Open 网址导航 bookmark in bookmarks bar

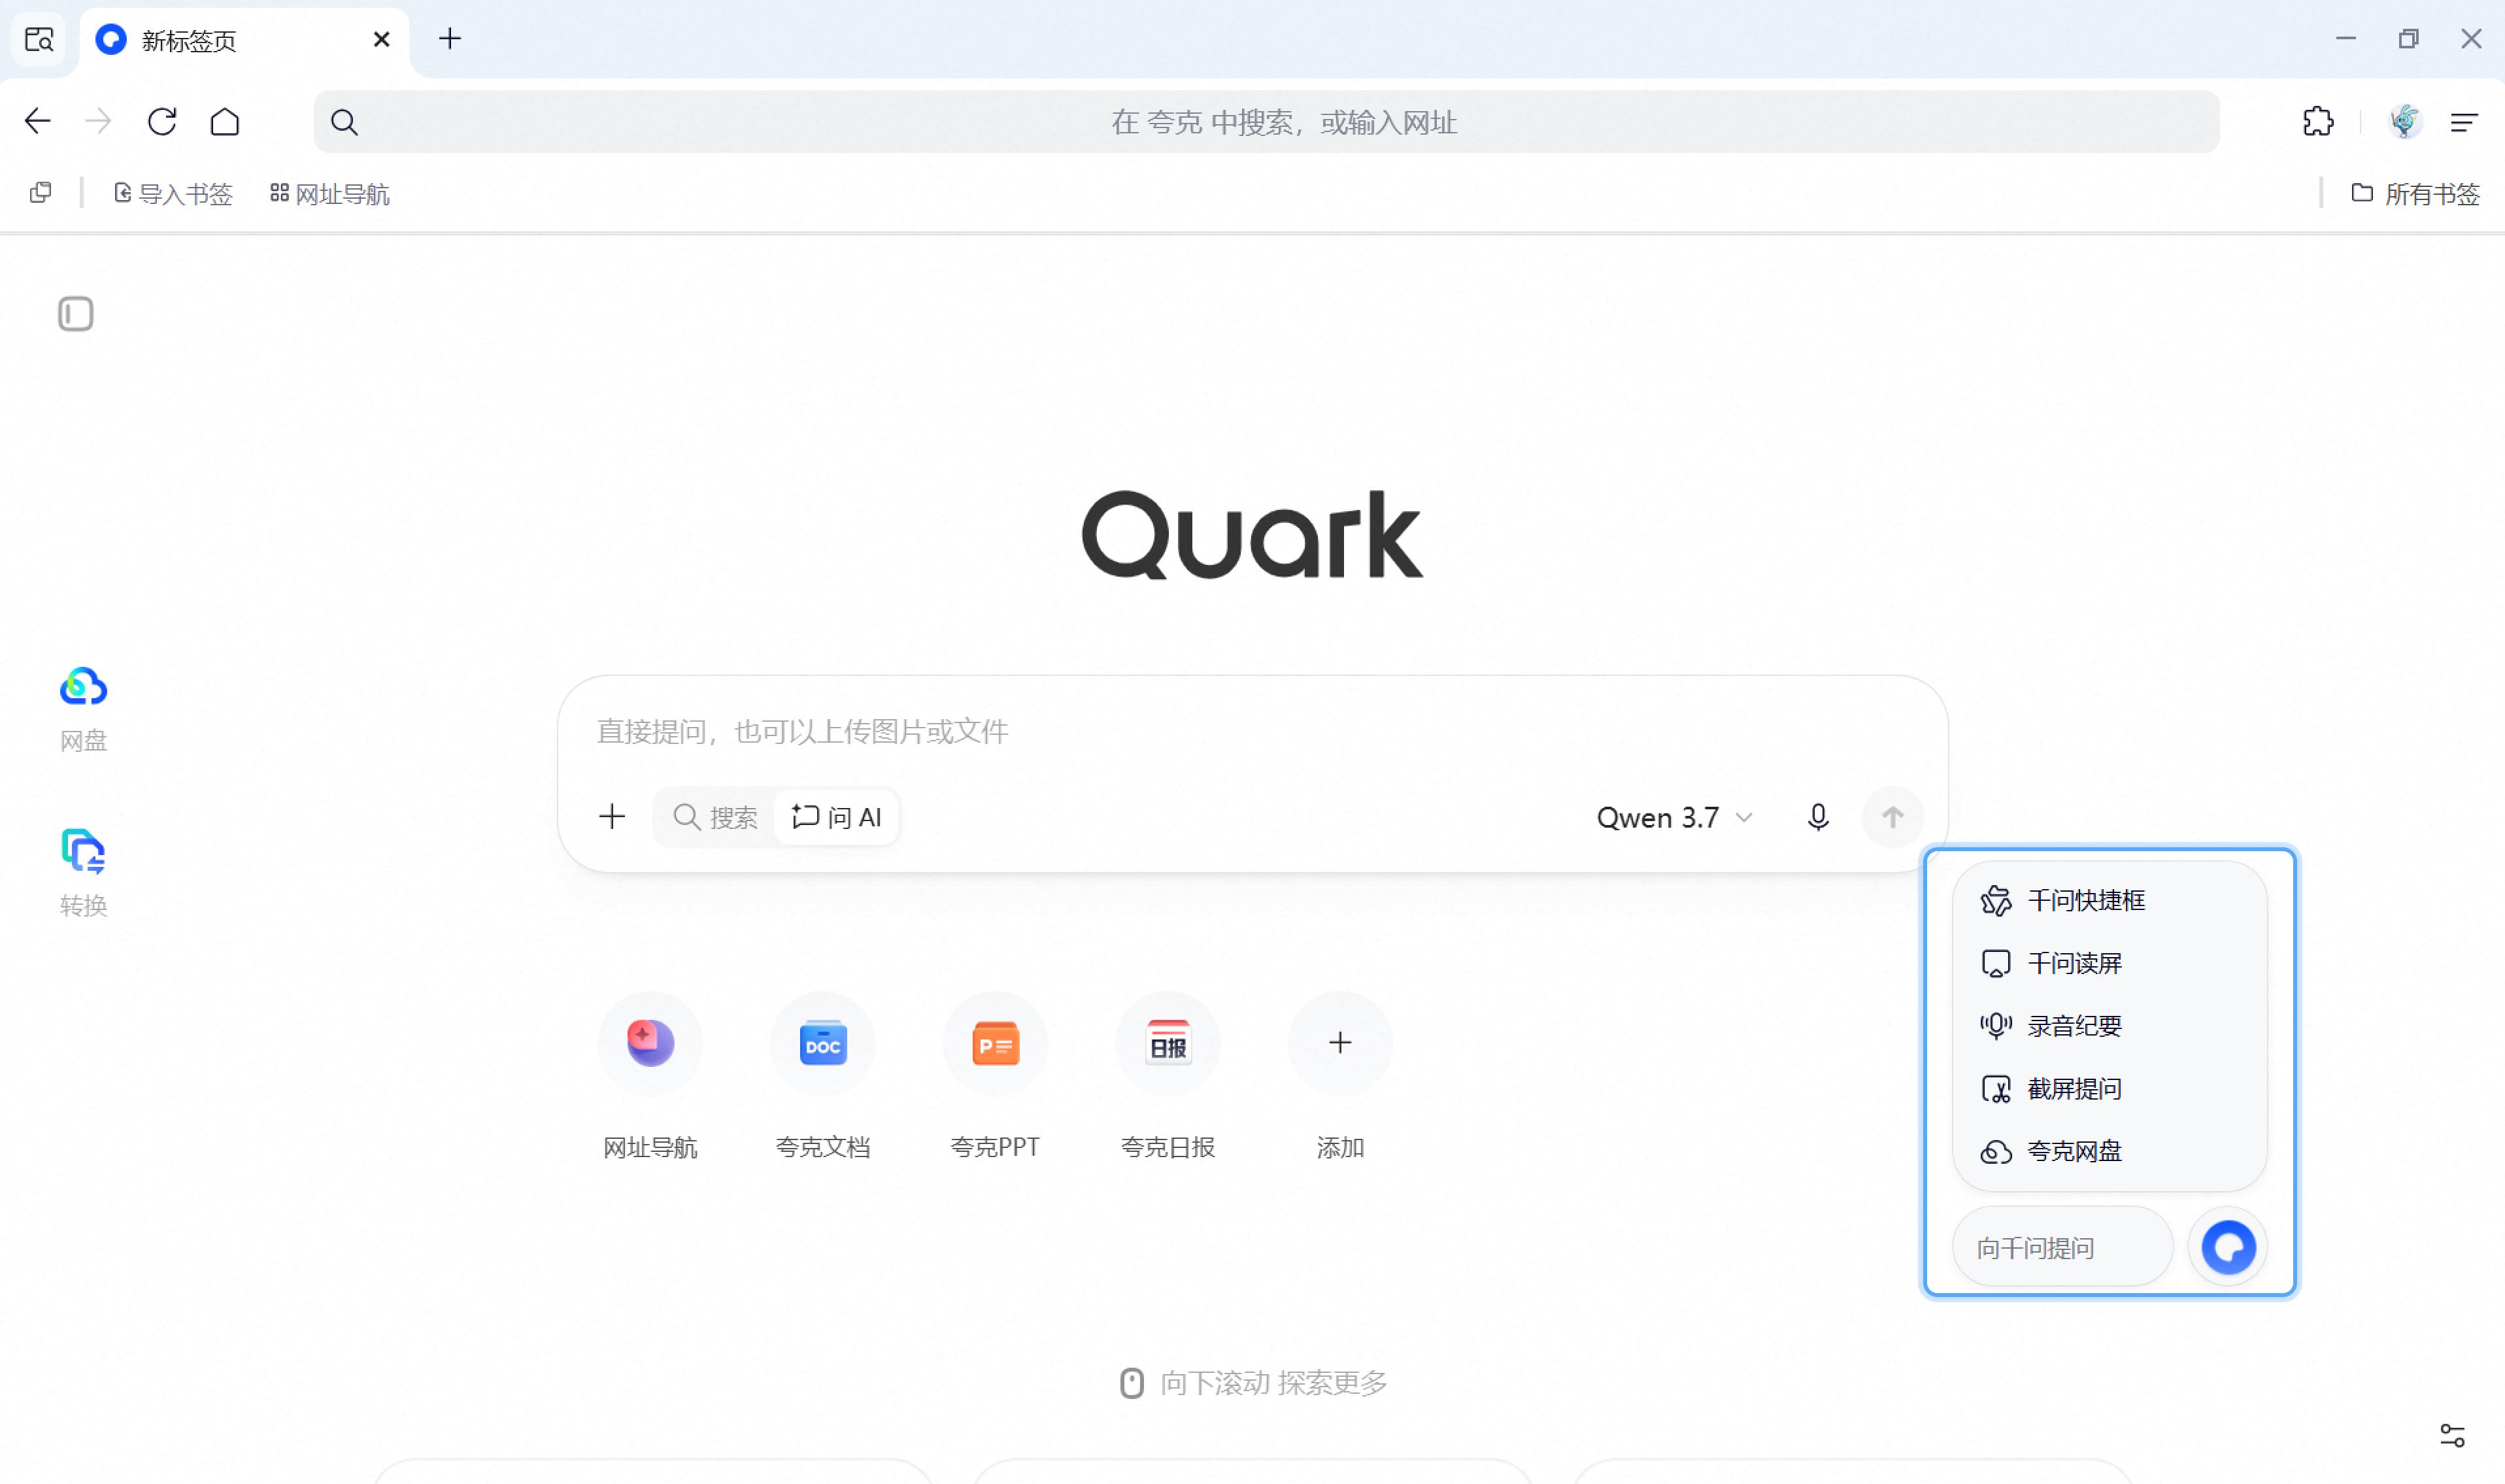click(x=330, y=194)
